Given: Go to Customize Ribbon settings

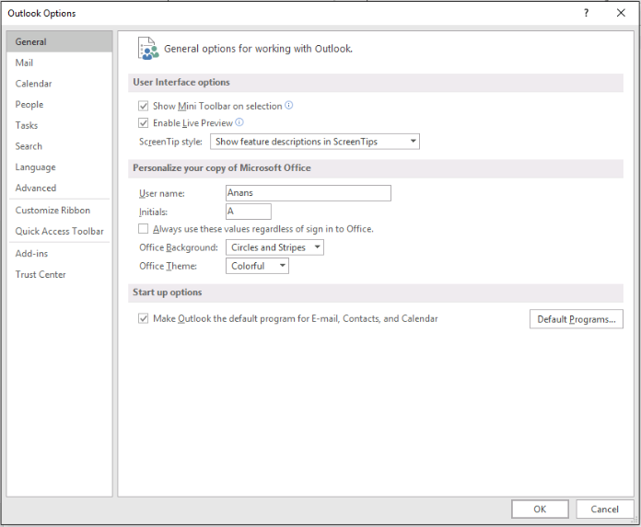Looking at the screenshot, I should tap(52, 211).
